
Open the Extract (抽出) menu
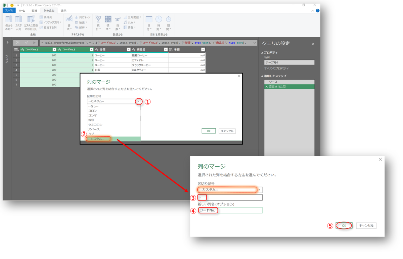81,22
